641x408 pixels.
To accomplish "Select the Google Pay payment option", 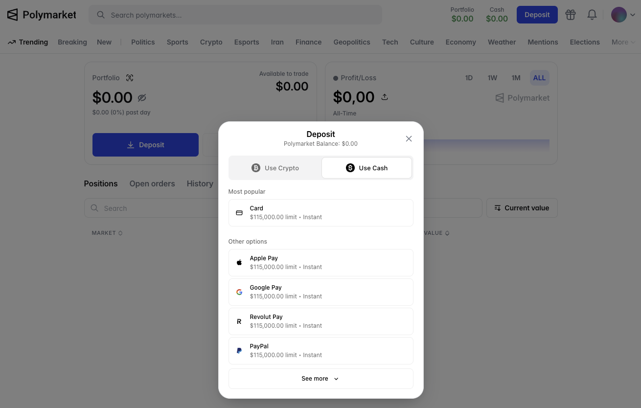I will coord(320,292).
